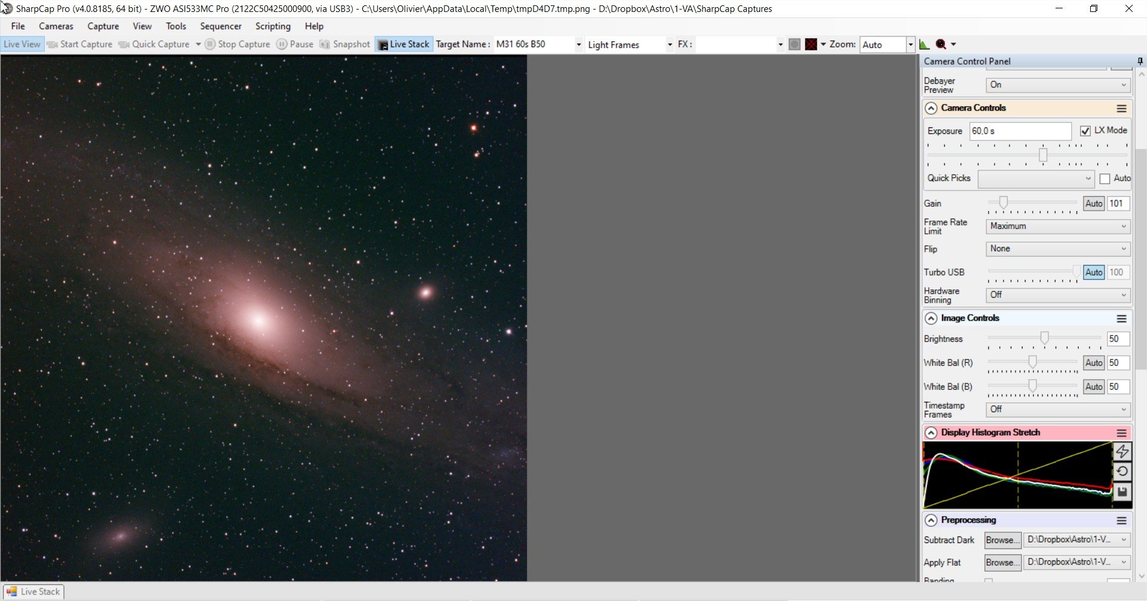Image resolution: width=1147 pixels, height=601 pixels.
Task: Enable the Auto exposure checkbox
Action: coord(1105,179)
